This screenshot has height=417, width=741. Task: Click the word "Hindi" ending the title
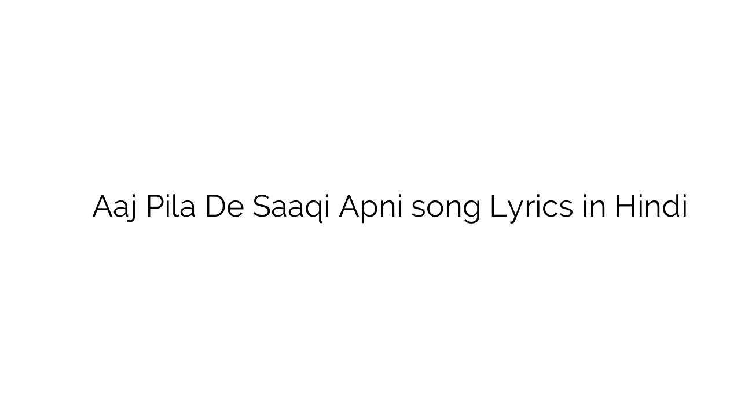tap(651, 207)
